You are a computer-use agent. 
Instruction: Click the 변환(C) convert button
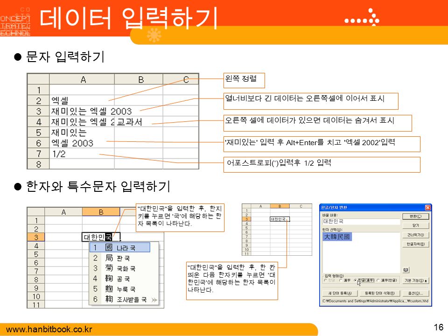(416, 216)
